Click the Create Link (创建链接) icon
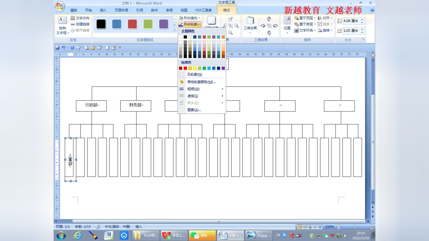 pyautogui.click(x=80, y=24)
